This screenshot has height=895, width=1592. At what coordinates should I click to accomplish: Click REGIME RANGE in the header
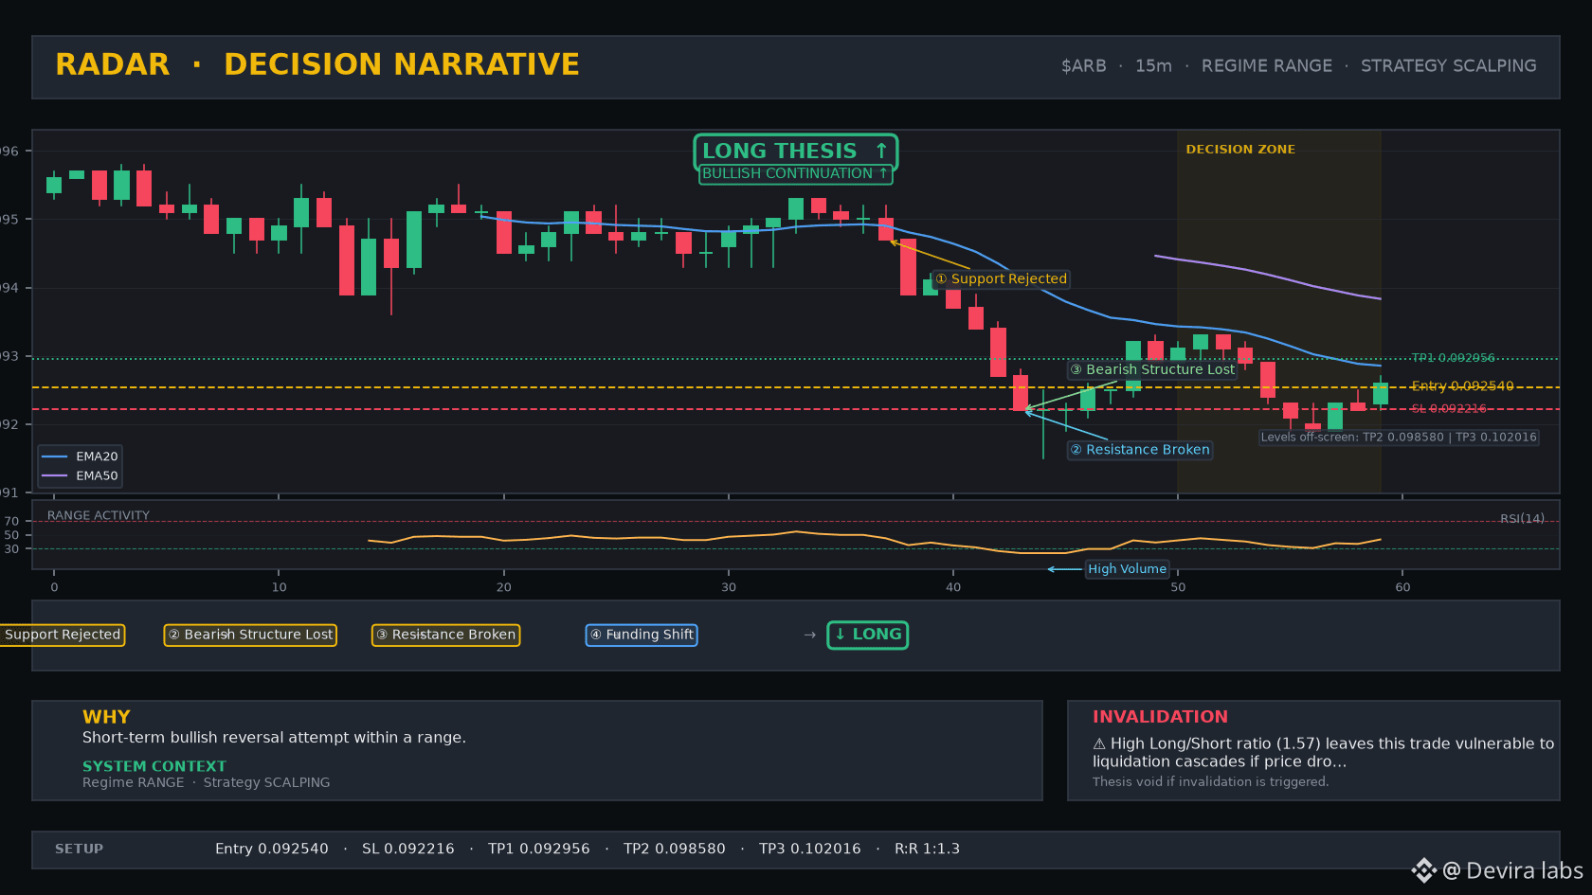pos(1266,66)
